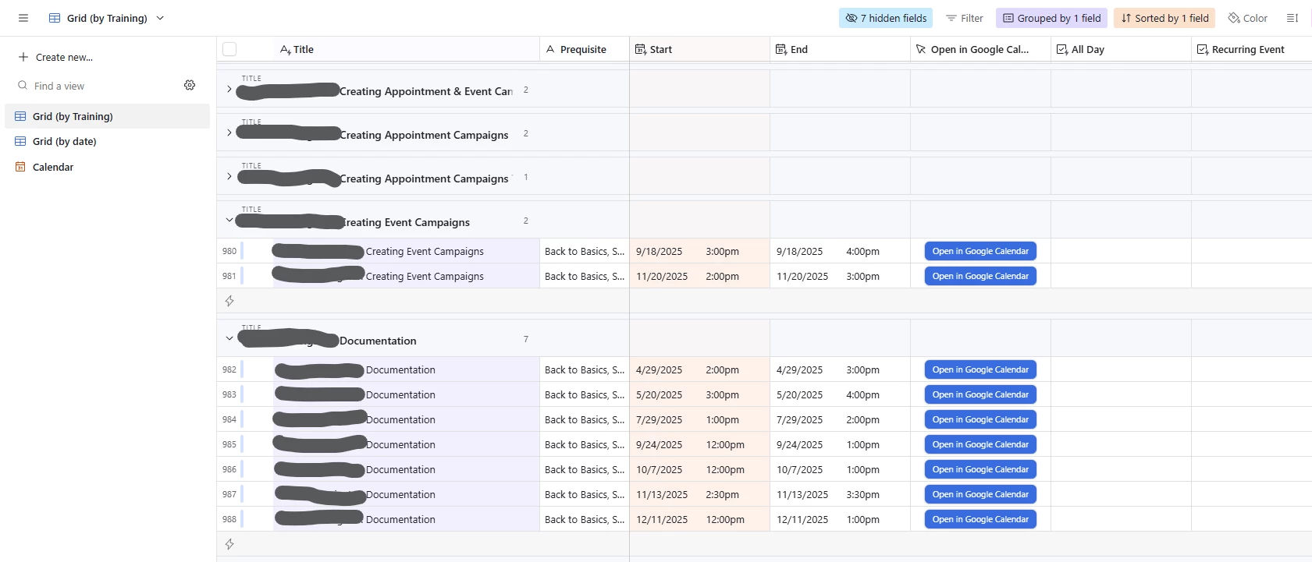This screenshot has height=562, width=1312.
Task: Switch to the Calendar view
Action: [107, 167]
